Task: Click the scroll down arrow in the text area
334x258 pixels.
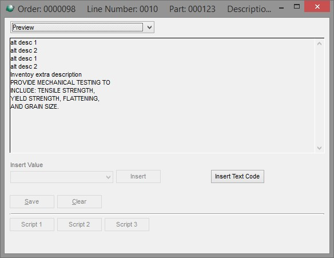Action: coord(319,148)
